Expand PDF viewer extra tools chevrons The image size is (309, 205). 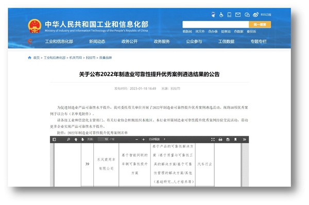(x=244, y=139)
